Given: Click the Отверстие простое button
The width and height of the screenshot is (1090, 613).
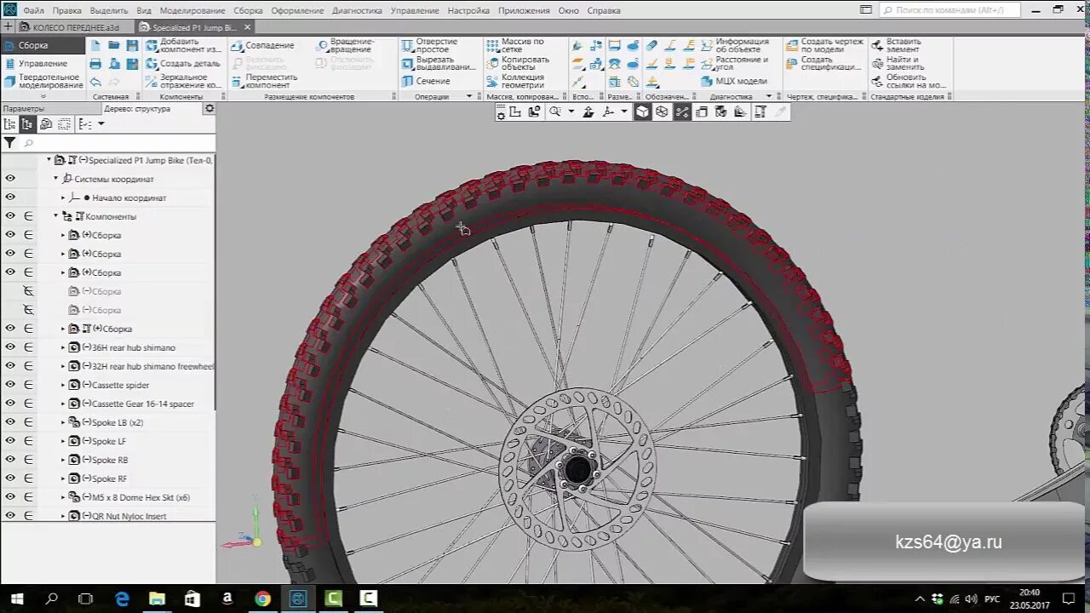Looking at the screenshot, I should point(430,45).
